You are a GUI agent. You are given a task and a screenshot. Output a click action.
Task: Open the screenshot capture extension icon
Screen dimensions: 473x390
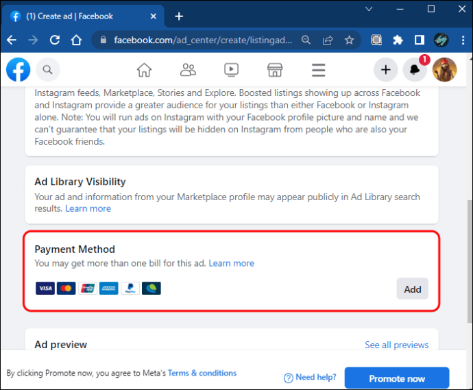click(x=376, y=40)
